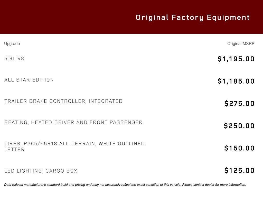
Task: Select the heated driver and passenger seating entry
Action: (x=73, y=122)
